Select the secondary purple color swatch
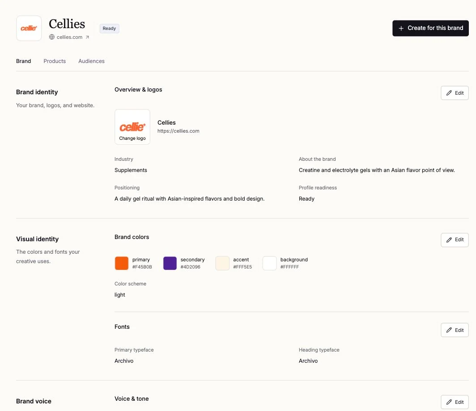Screen dimensions: 476x411 point(170,263)
